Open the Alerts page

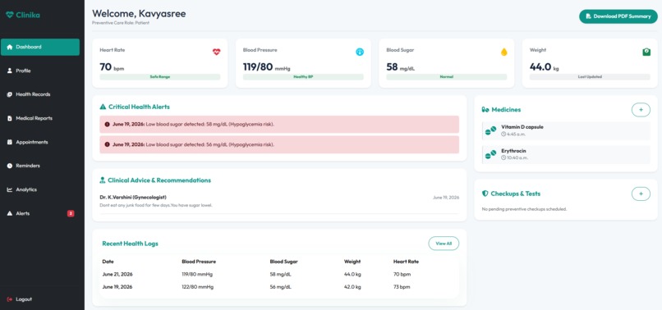[x=40, y=213]
